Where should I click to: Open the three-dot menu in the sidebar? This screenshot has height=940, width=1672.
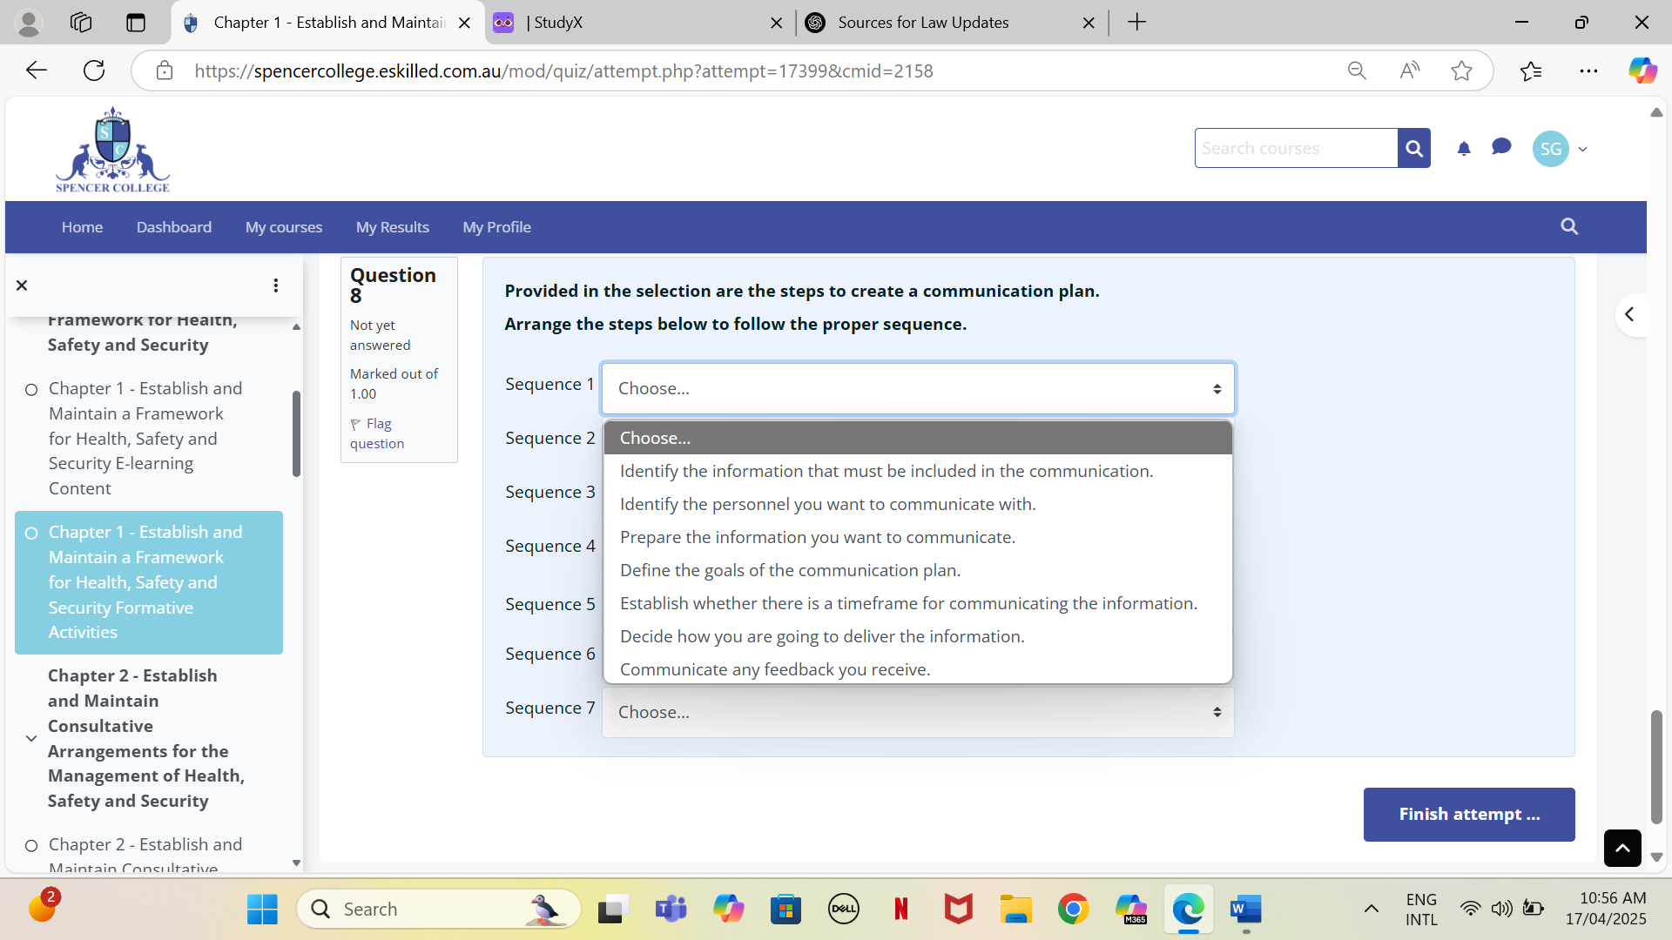(275, 285)
